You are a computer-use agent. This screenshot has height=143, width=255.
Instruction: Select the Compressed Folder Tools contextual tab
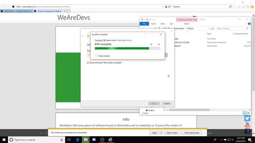tap(187, 20)
